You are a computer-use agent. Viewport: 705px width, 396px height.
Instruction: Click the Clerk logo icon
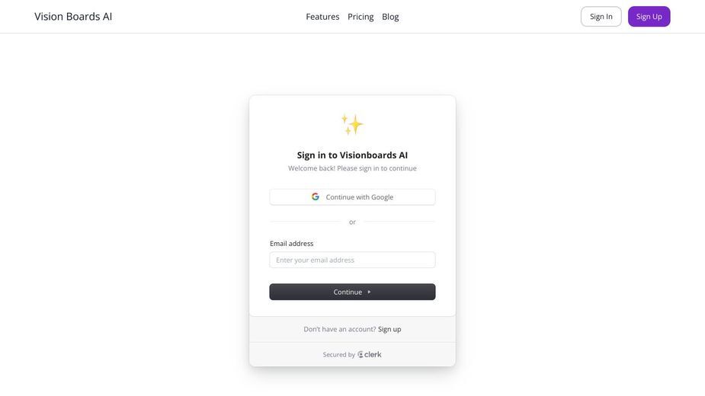tap(361, 355)
